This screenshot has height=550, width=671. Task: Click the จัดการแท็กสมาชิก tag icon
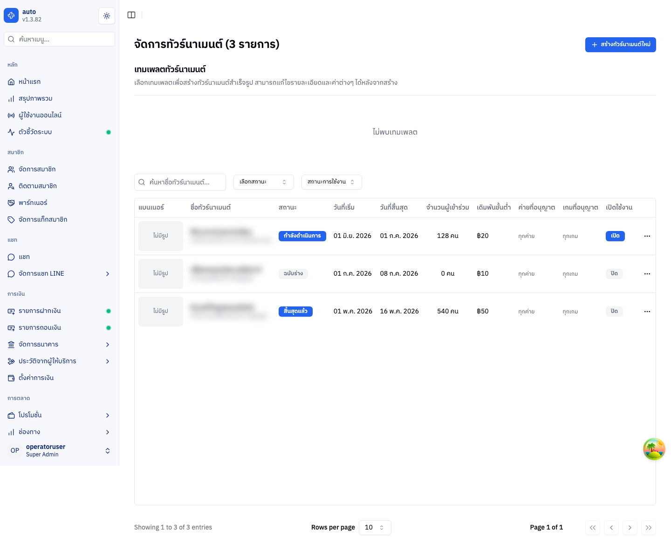click(11, 219)
